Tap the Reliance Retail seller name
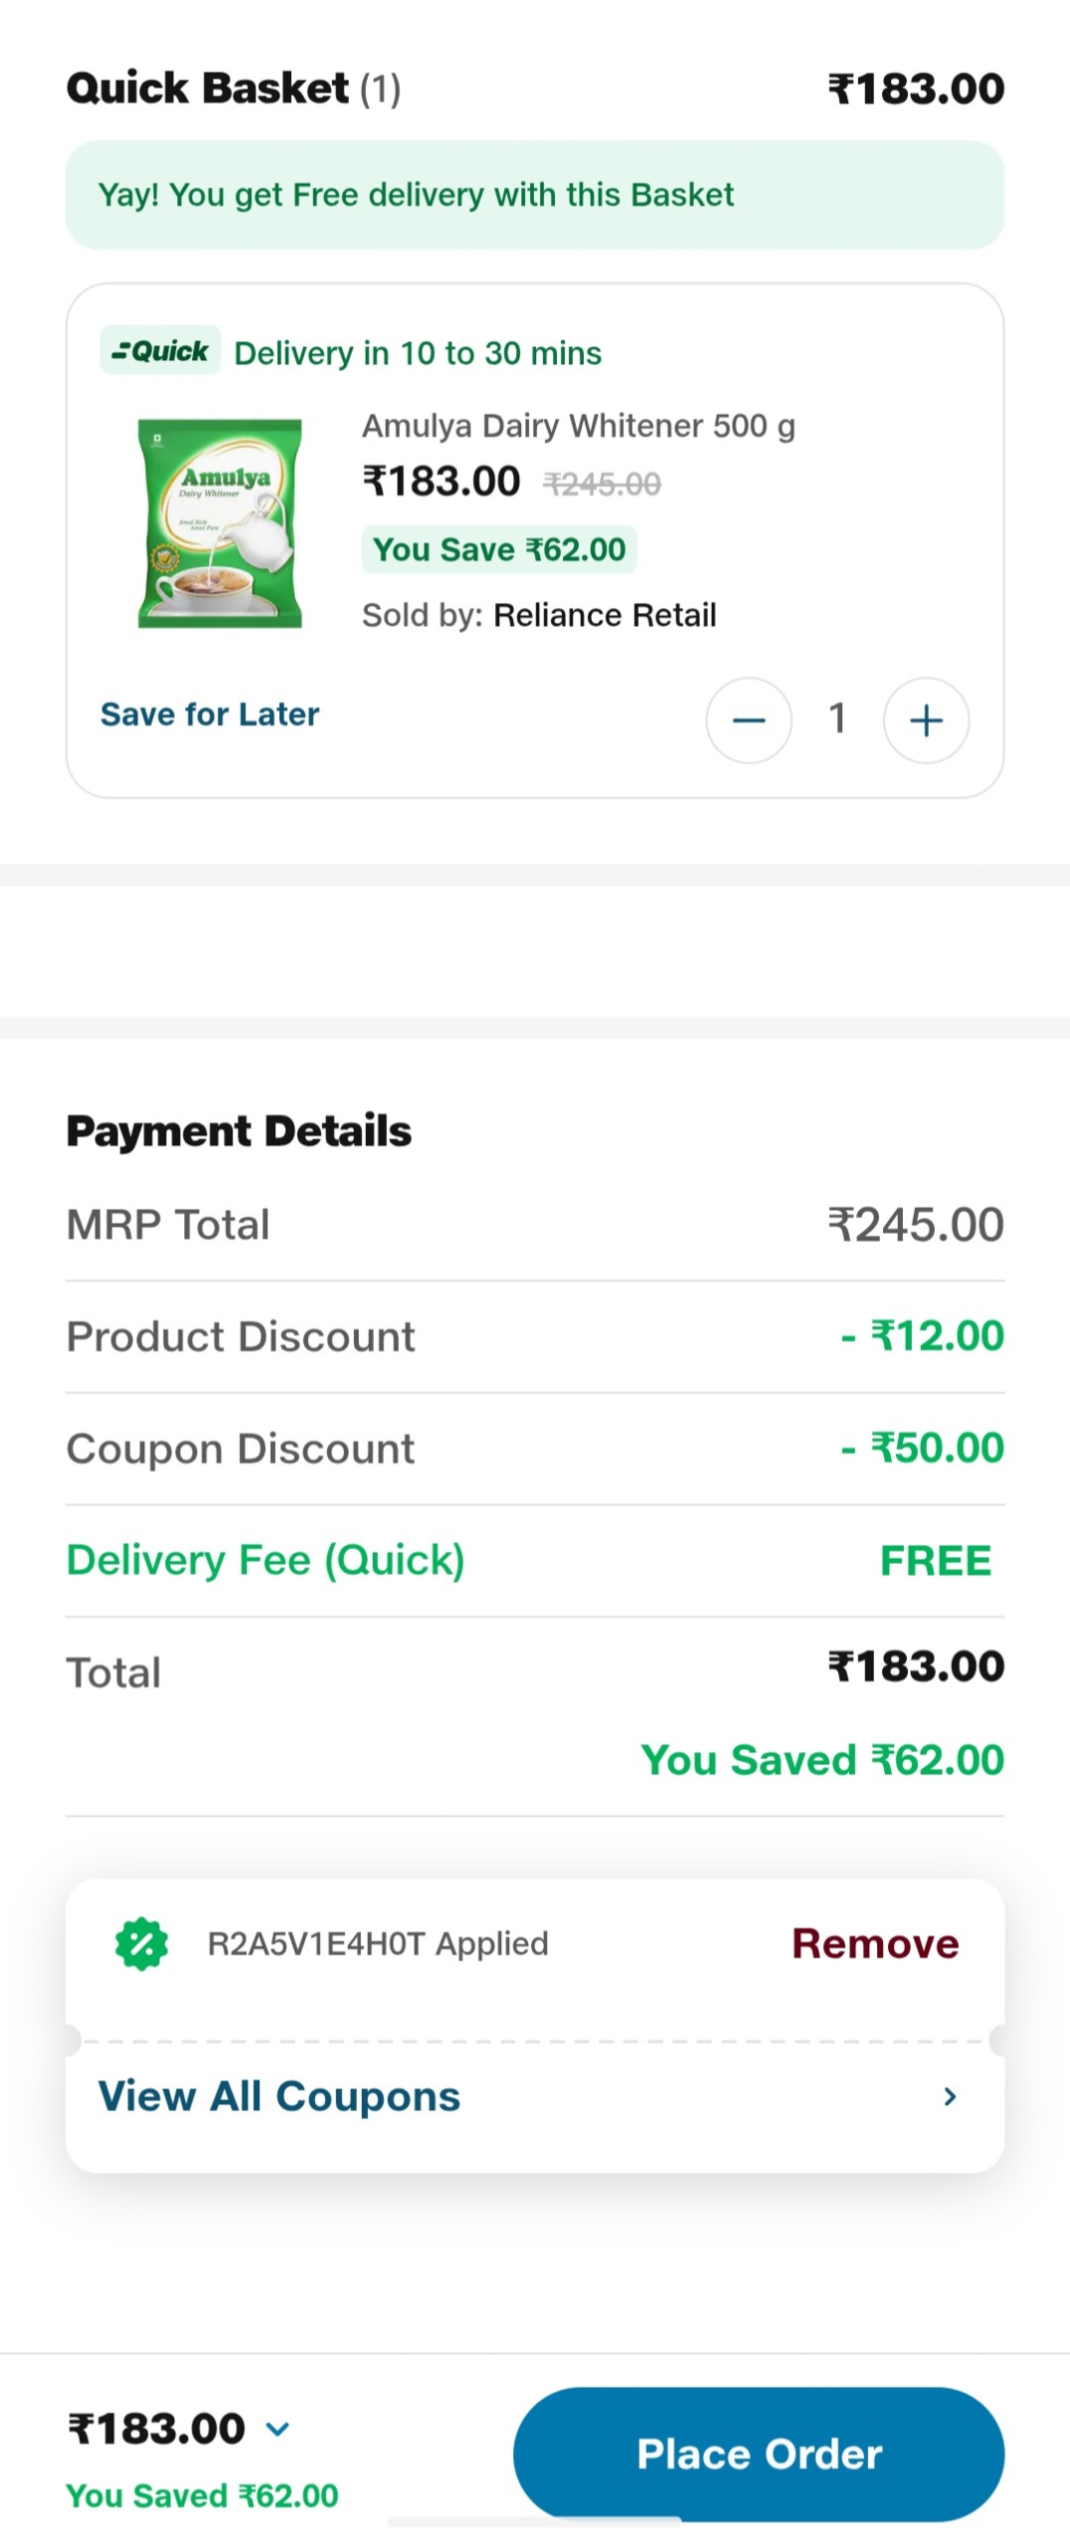 click(605, 615)
